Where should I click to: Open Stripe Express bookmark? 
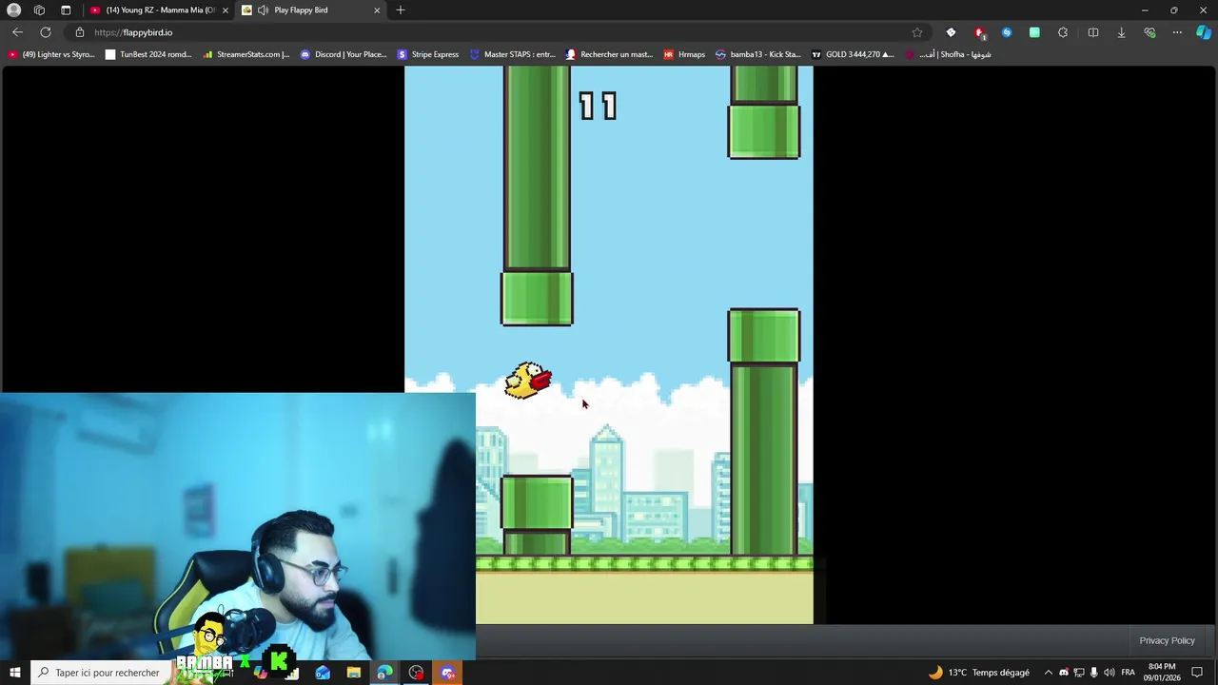pyautogui.click(x=428, y=54)
